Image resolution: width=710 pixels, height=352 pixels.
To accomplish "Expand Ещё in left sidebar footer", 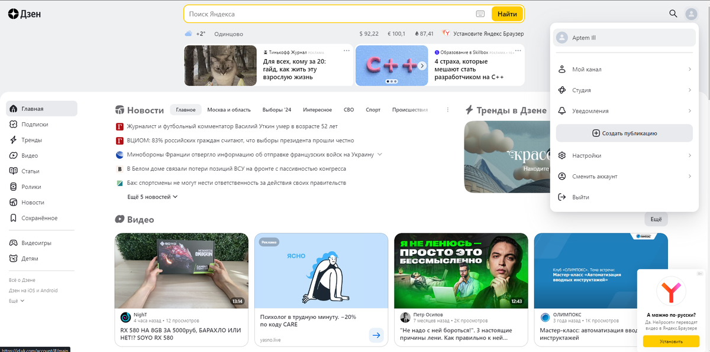I will (x=17, y=301).
